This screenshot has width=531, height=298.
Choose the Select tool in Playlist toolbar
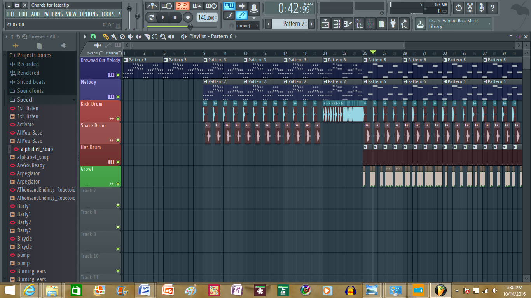(155, 36)
